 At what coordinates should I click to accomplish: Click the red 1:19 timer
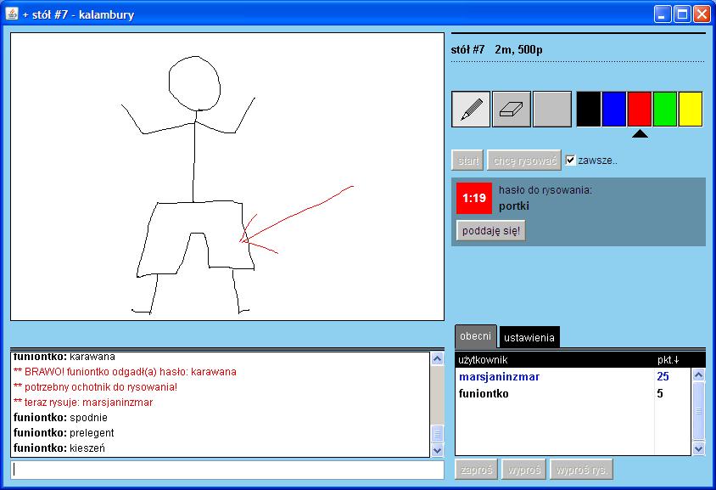pos(474,198)
